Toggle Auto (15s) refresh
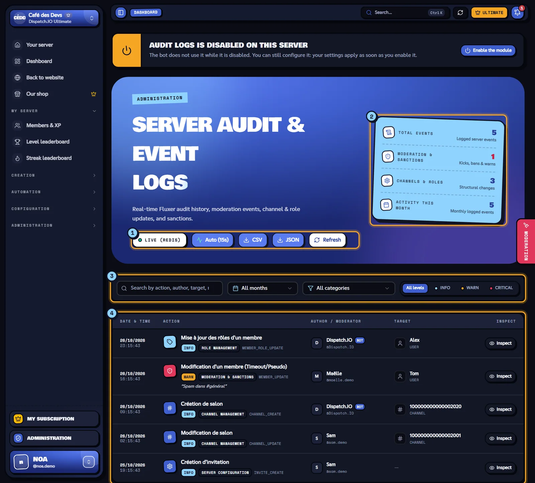This screenshot has width=535, height=483. (213, 240)
